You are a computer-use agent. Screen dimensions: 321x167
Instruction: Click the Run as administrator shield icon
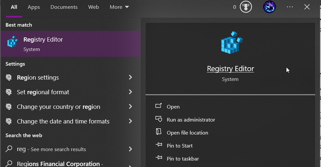(159, 119)
